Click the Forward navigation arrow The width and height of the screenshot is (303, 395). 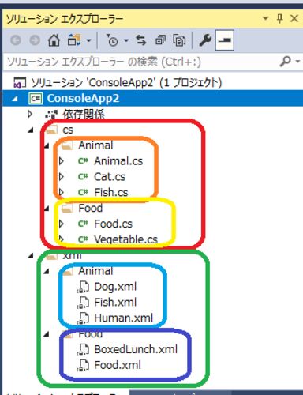coord(35,40)
